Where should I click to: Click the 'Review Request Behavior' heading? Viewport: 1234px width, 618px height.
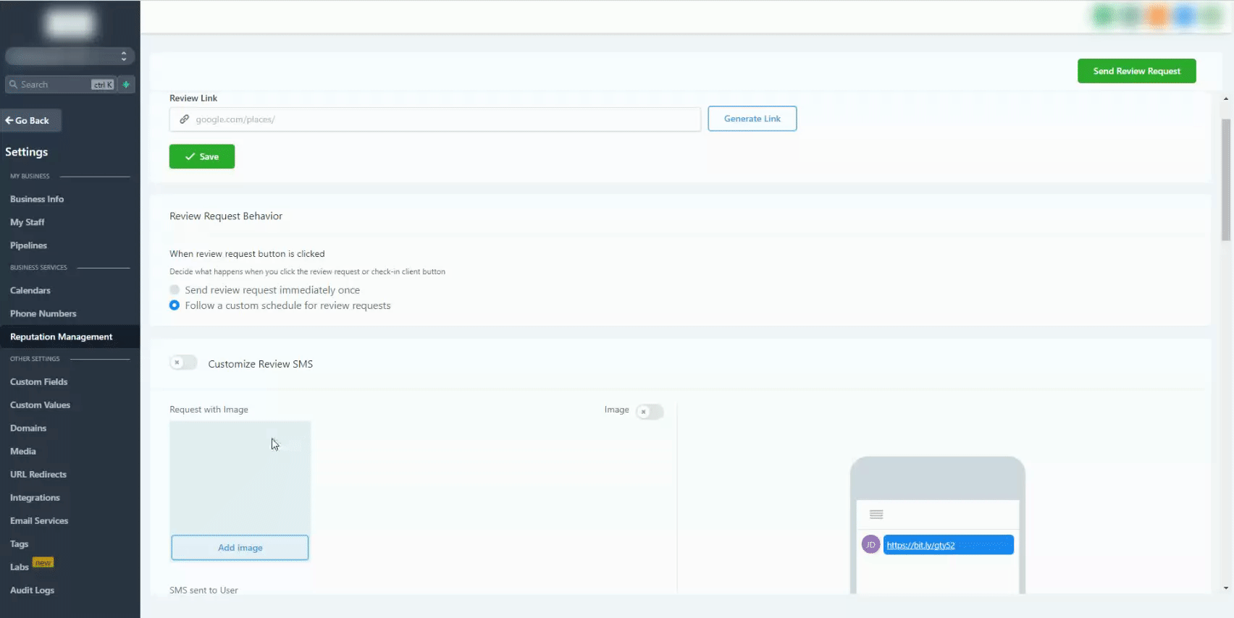(x=226, y=216)
